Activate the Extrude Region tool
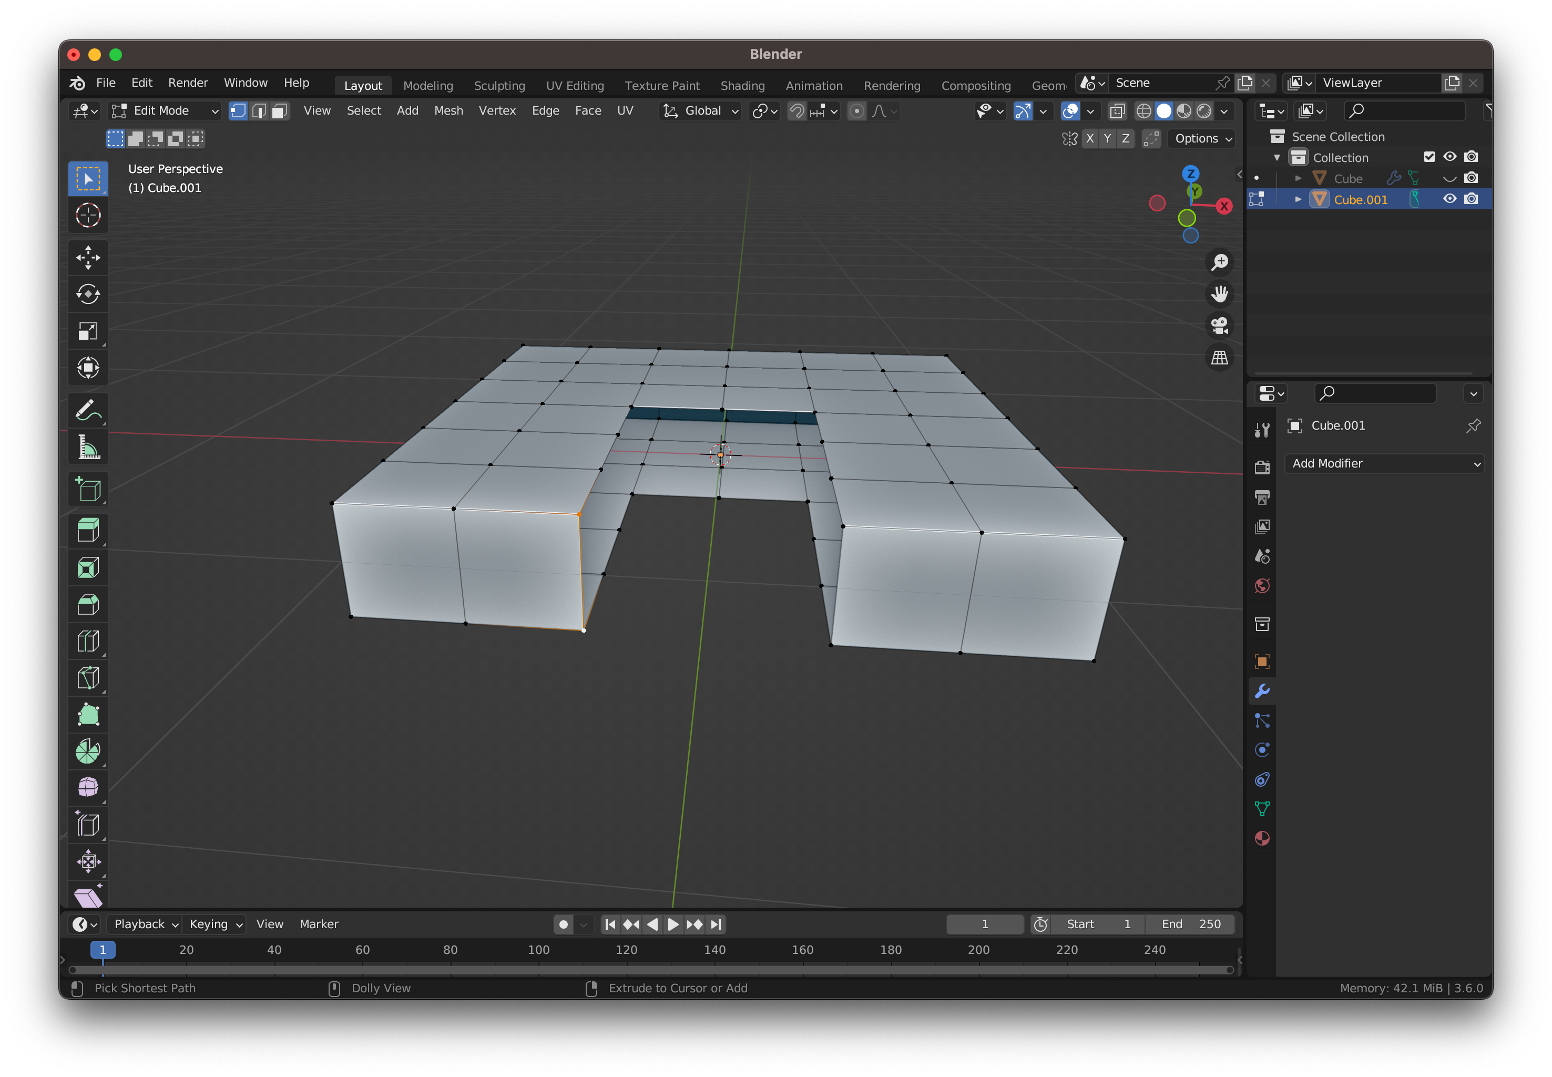 click(x=88, y=531)
